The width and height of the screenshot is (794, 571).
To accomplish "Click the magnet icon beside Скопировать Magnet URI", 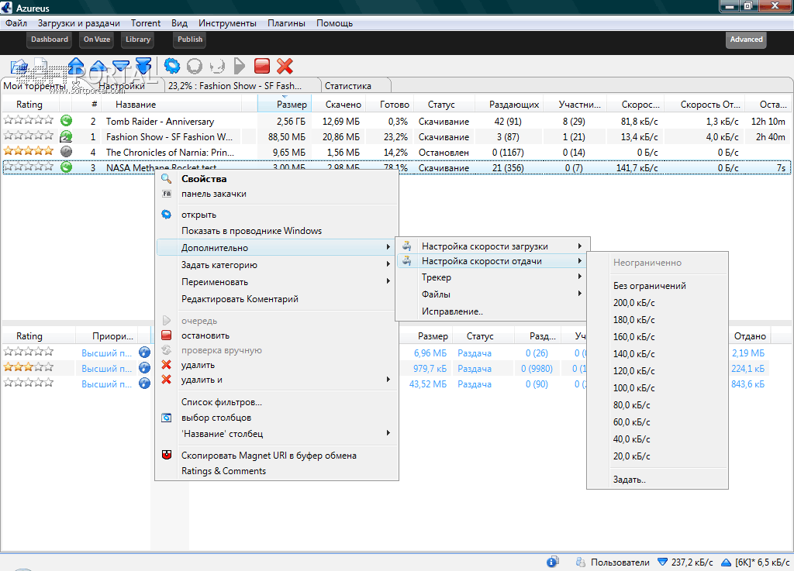I will (166, 455).
